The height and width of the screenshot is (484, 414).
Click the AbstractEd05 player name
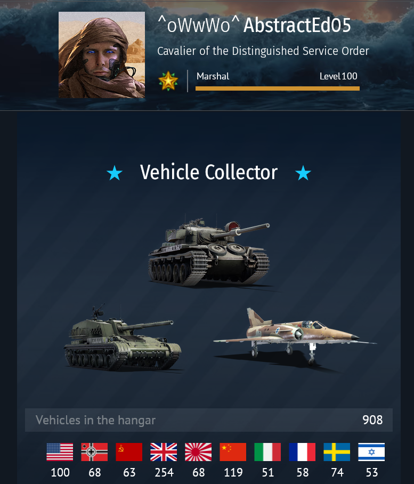coord(297,25)
